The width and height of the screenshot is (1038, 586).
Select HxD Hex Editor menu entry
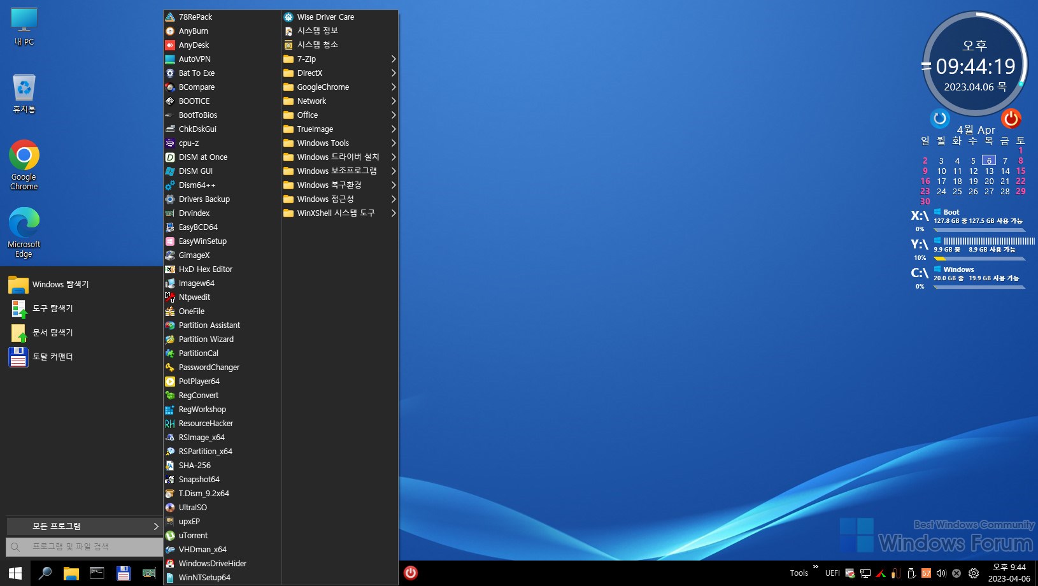point(222,269)
